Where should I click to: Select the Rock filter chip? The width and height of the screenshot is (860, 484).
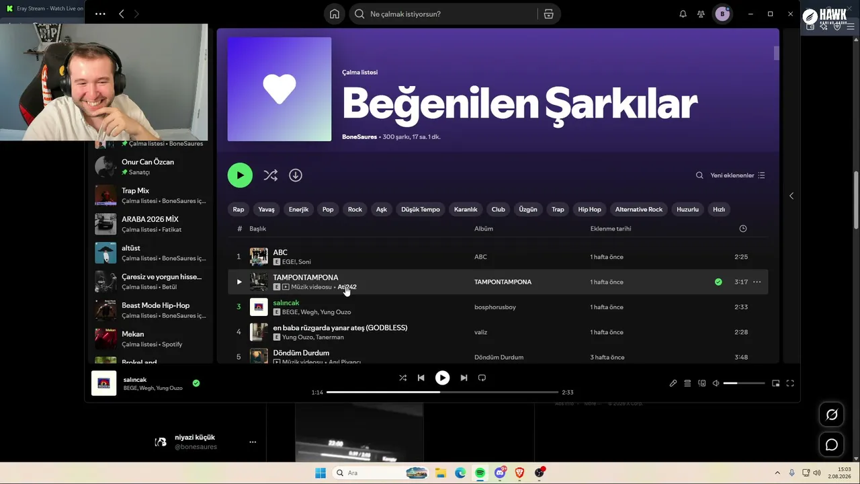(x=355, y=210)
